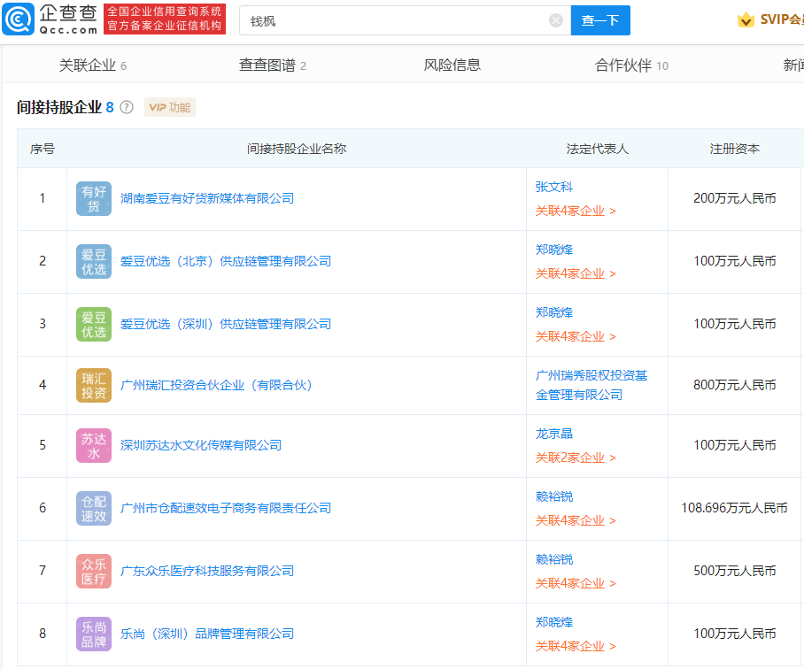
Task: Click the 仓配速效 company logo
Action: tap(93, 508)
